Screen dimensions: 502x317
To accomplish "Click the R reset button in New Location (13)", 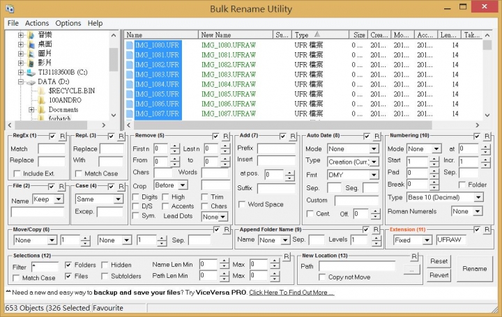I will [x=414, y=256].
